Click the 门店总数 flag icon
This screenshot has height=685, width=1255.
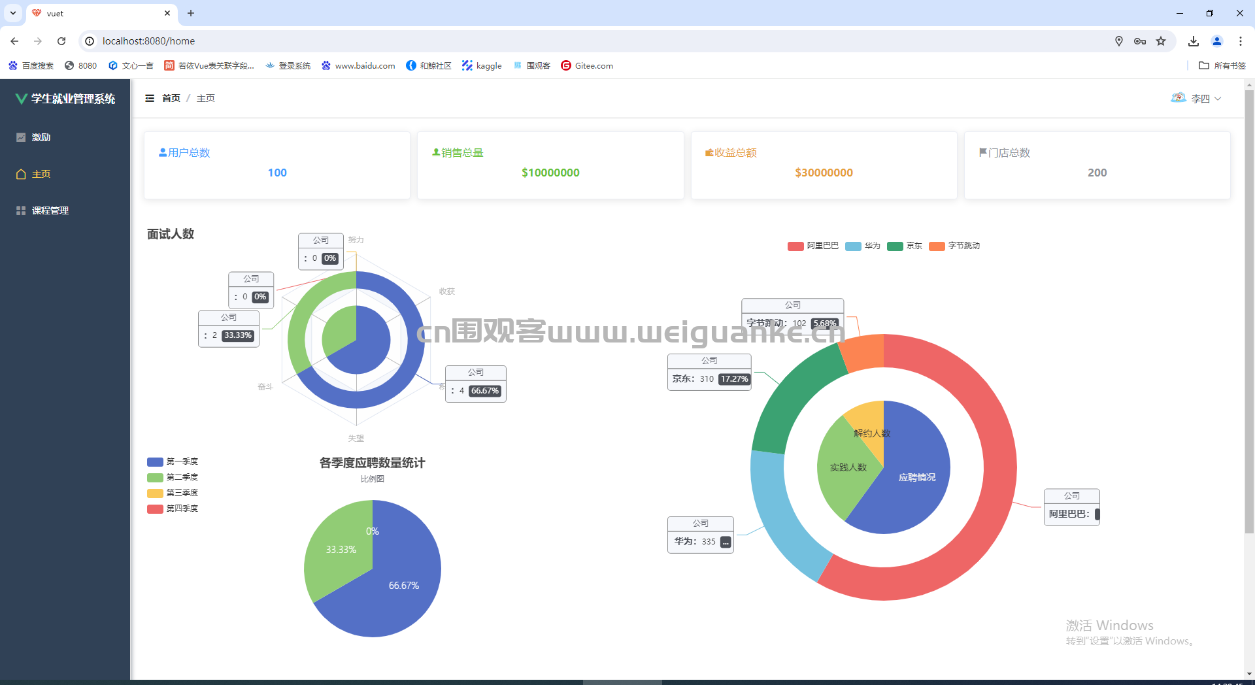pyautogui.click(x=982, y=152)
